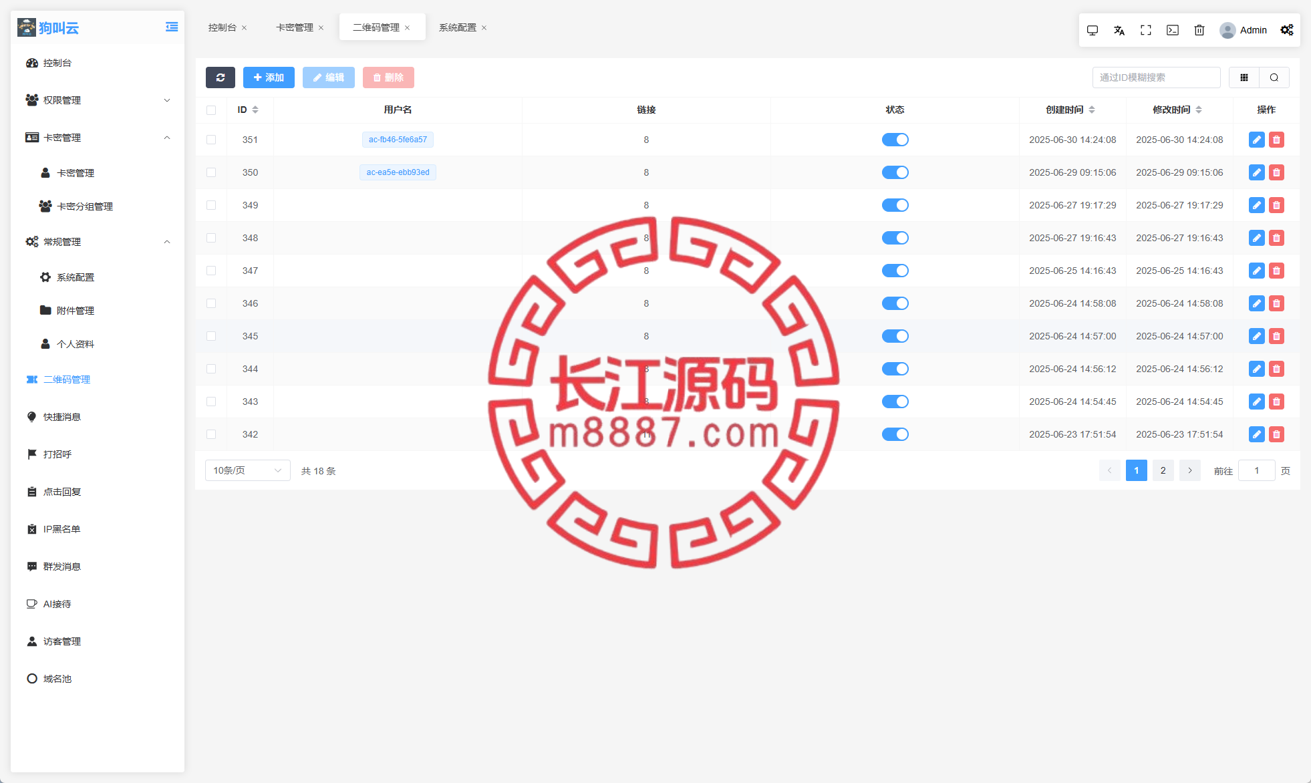
Task: Delete row 345 with trash icon
Action: tap(1276, 336)
